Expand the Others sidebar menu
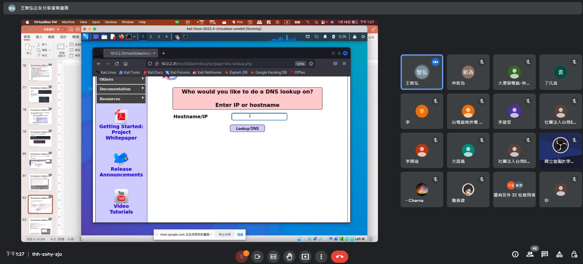This screenshot has width=583, height=264. pos(121,79)
